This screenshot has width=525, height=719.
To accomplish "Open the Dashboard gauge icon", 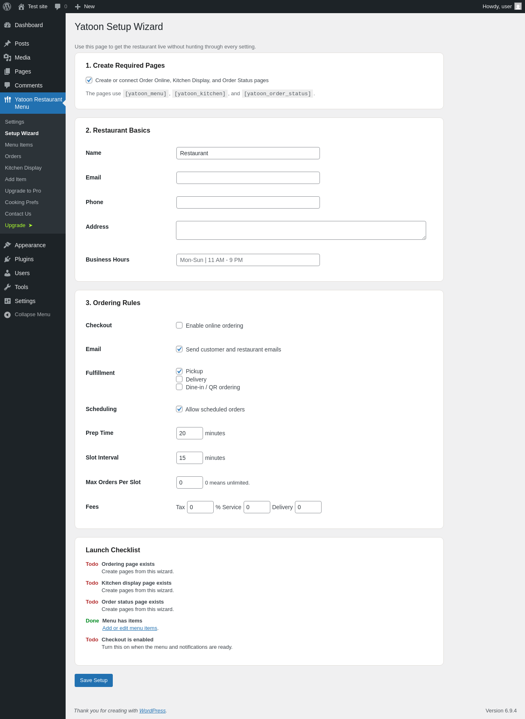I will [7, 25].
